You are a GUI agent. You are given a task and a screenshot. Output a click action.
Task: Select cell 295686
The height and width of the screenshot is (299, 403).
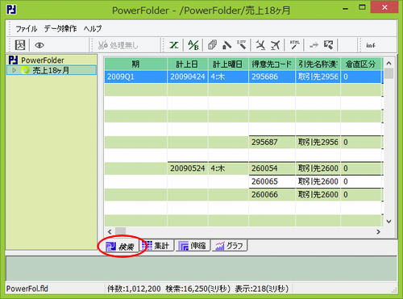(x=272, y=77)
